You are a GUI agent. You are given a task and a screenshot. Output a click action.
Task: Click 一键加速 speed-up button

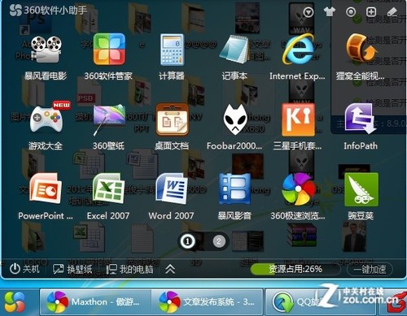point(370,270)
